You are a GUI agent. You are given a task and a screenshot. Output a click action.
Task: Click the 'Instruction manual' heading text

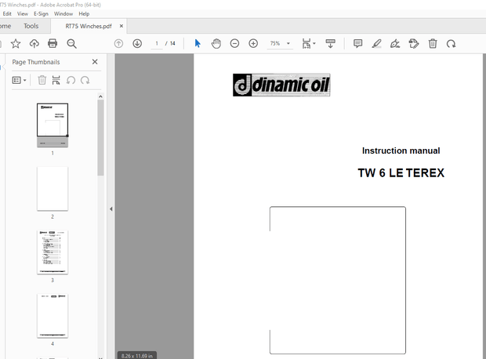click(401, 150)
